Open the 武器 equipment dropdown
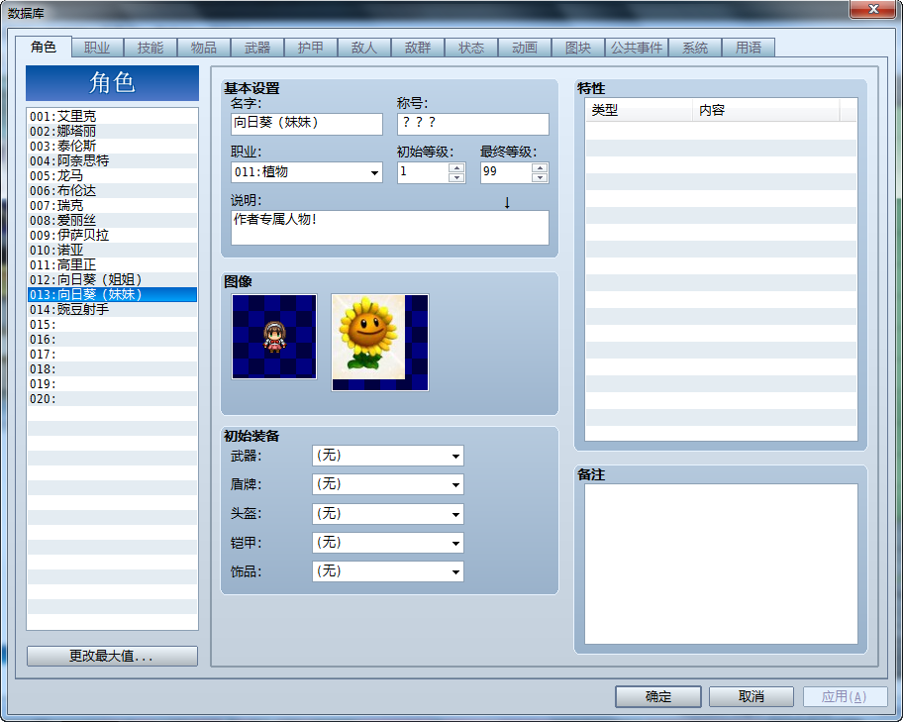Image resolution: width=903 pixels, height=722 pixels. pyautogui.click(x=388, y=456)
